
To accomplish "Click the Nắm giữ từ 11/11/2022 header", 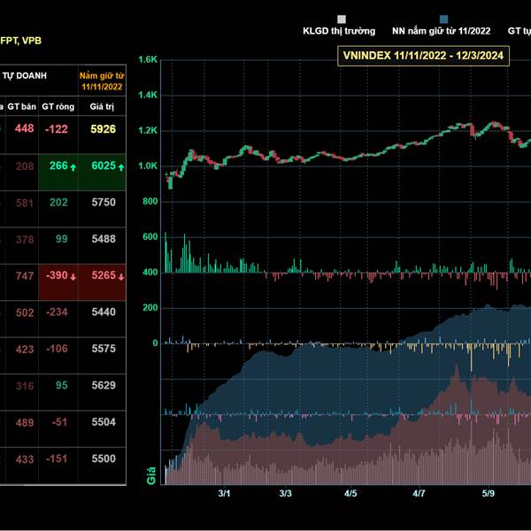I will tap(102, 81).
